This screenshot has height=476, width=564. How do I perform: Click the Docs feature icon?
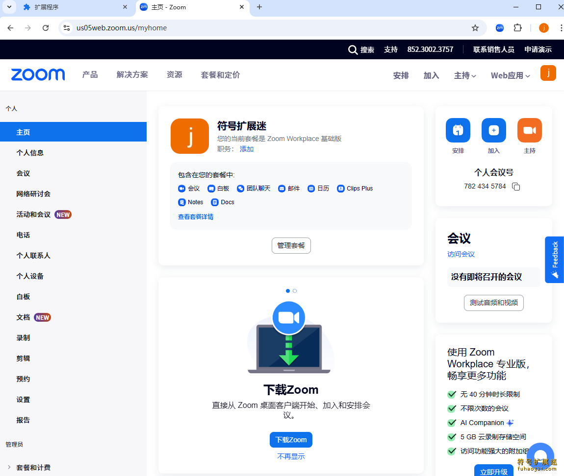pos(215,202)
